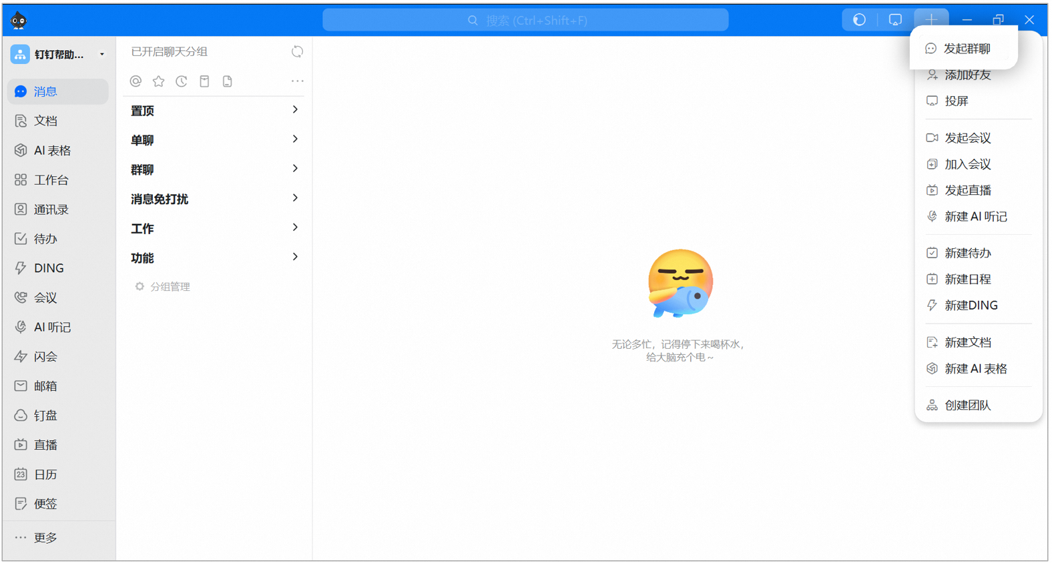Select 创建团队 in the plus menu
The height and width of the screenshot is (563, 1052).
click(967, 406)
